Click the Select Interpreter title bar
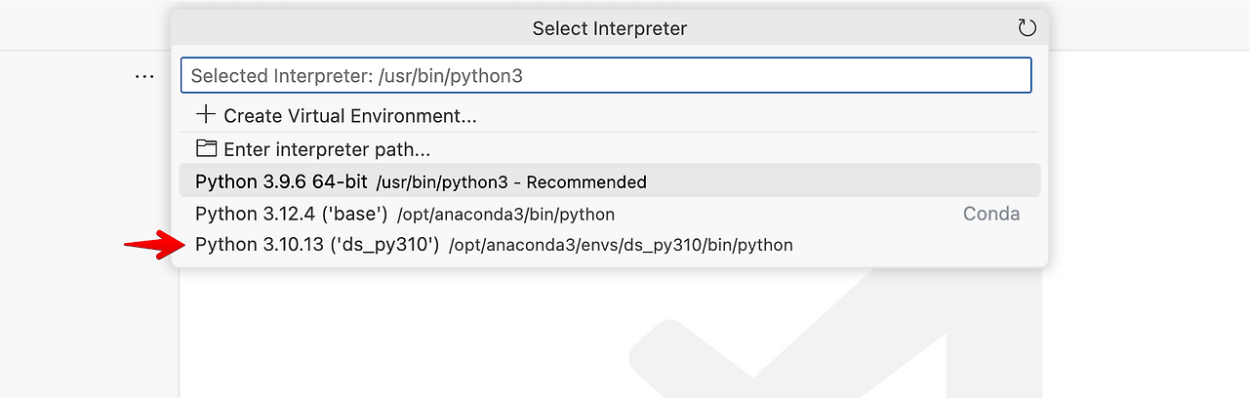Image resolution: width=1249 pixels, height=398 pixels. (609, 28)
